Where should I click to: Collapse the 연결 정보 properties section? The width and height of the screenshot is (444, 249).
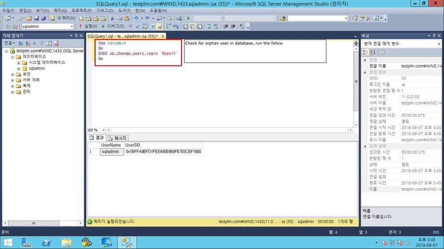coord(365,72)
